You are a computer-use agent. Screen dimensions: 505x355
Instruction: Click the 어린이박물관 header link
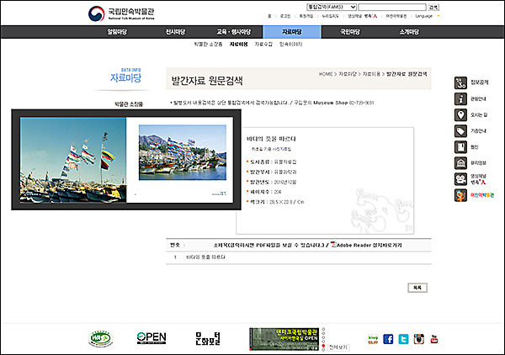(x=396, y=16)
